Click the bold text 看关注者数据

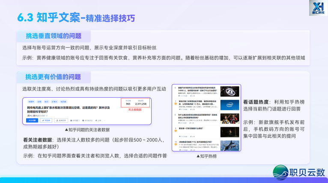point(37,140)
